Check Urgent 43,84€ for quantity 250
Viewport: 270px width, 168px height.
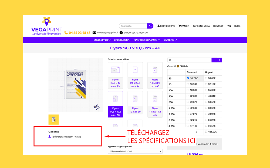pyautogui.click(x=206, y=96)
